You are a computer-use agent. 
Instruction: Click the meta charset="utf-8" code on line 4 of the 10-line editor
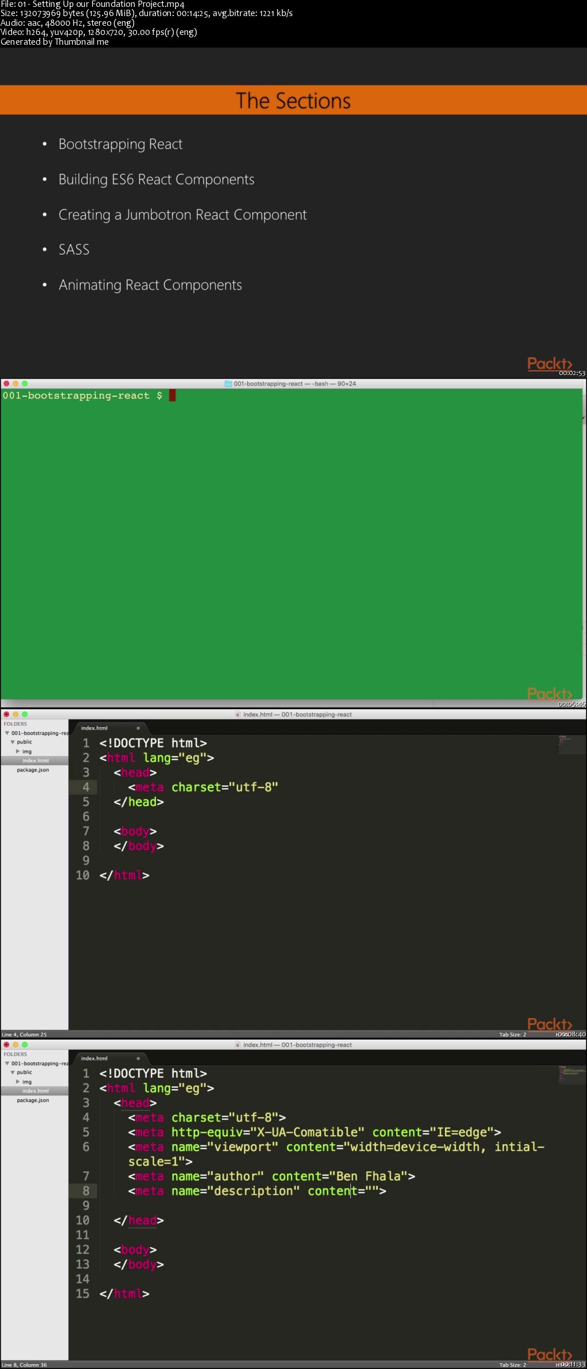coord(203,787)
